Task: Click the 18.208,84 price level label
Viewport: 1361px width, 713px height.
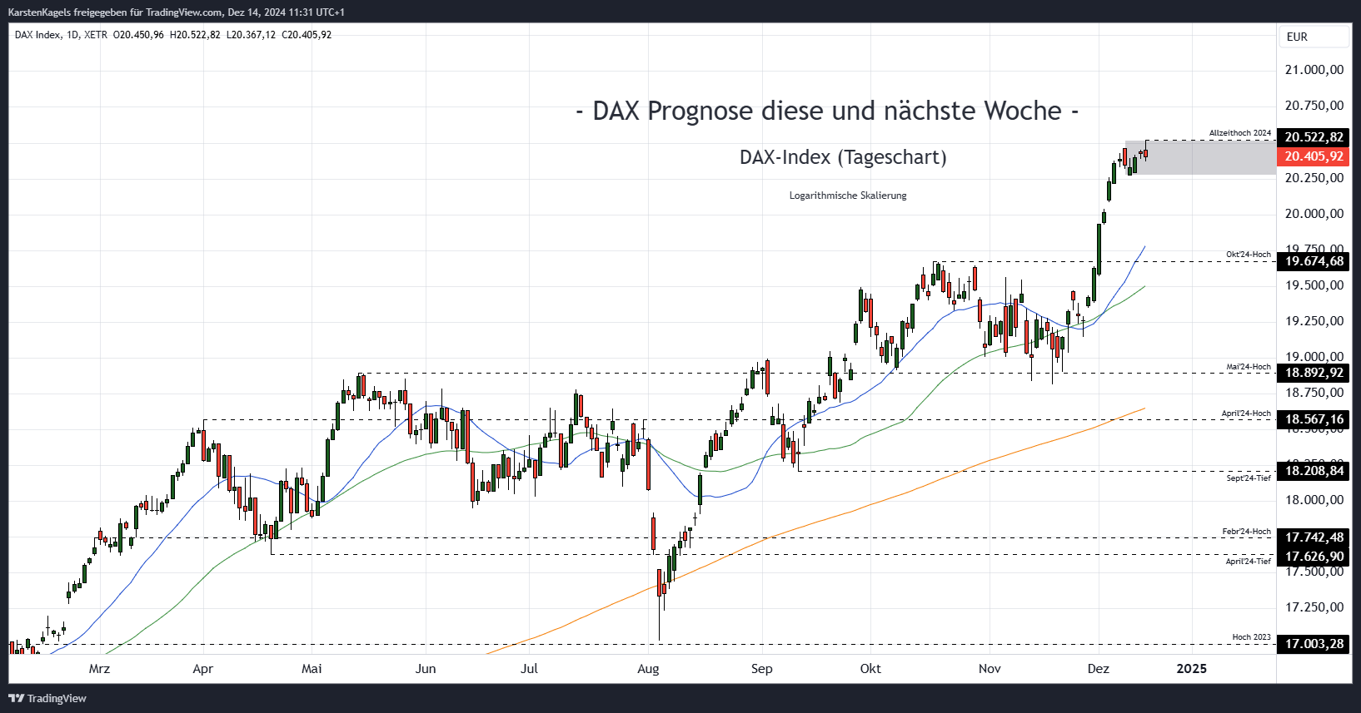Action: (x=1314, y=471)
